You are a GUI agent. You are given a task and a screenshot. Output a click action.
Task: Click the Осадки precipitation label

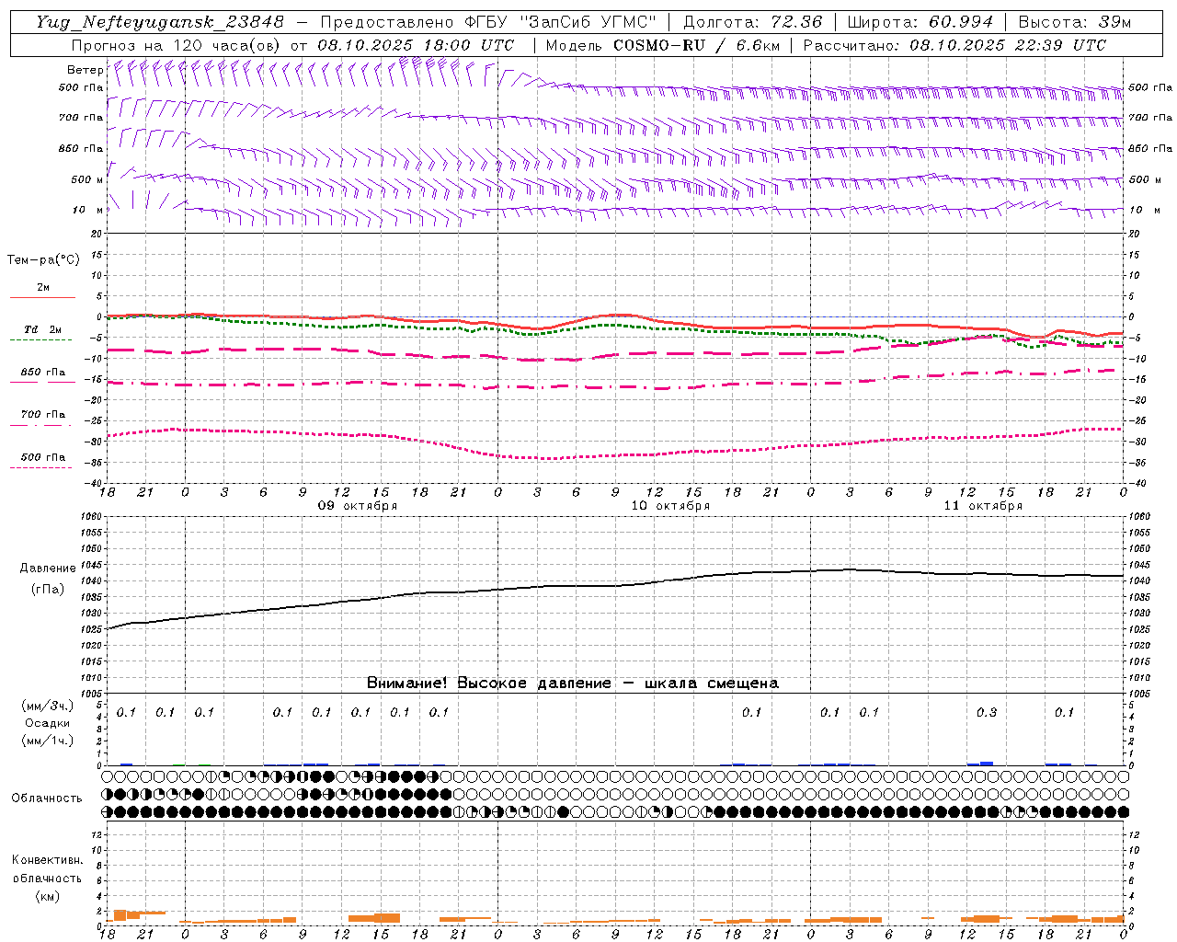(x=47, y=723)
